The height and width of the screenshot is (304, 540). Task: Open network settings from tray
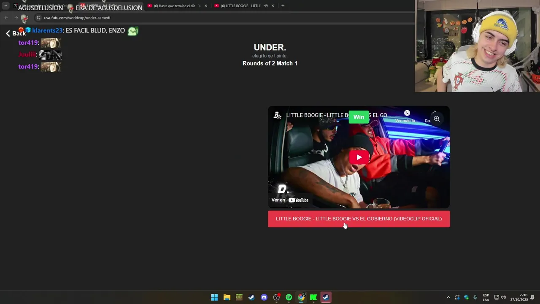point(497,297)
